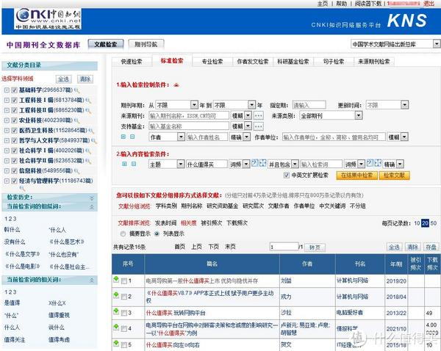The height and width of the screenshot is (351, 441).
Task: Open the 中国学术文献网络出版总库 database dropdown
Action: tap(395, 44)
